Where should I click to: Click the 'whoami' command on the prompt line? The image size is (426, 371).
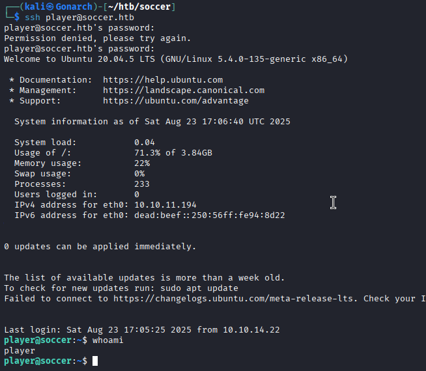[108, 340]
